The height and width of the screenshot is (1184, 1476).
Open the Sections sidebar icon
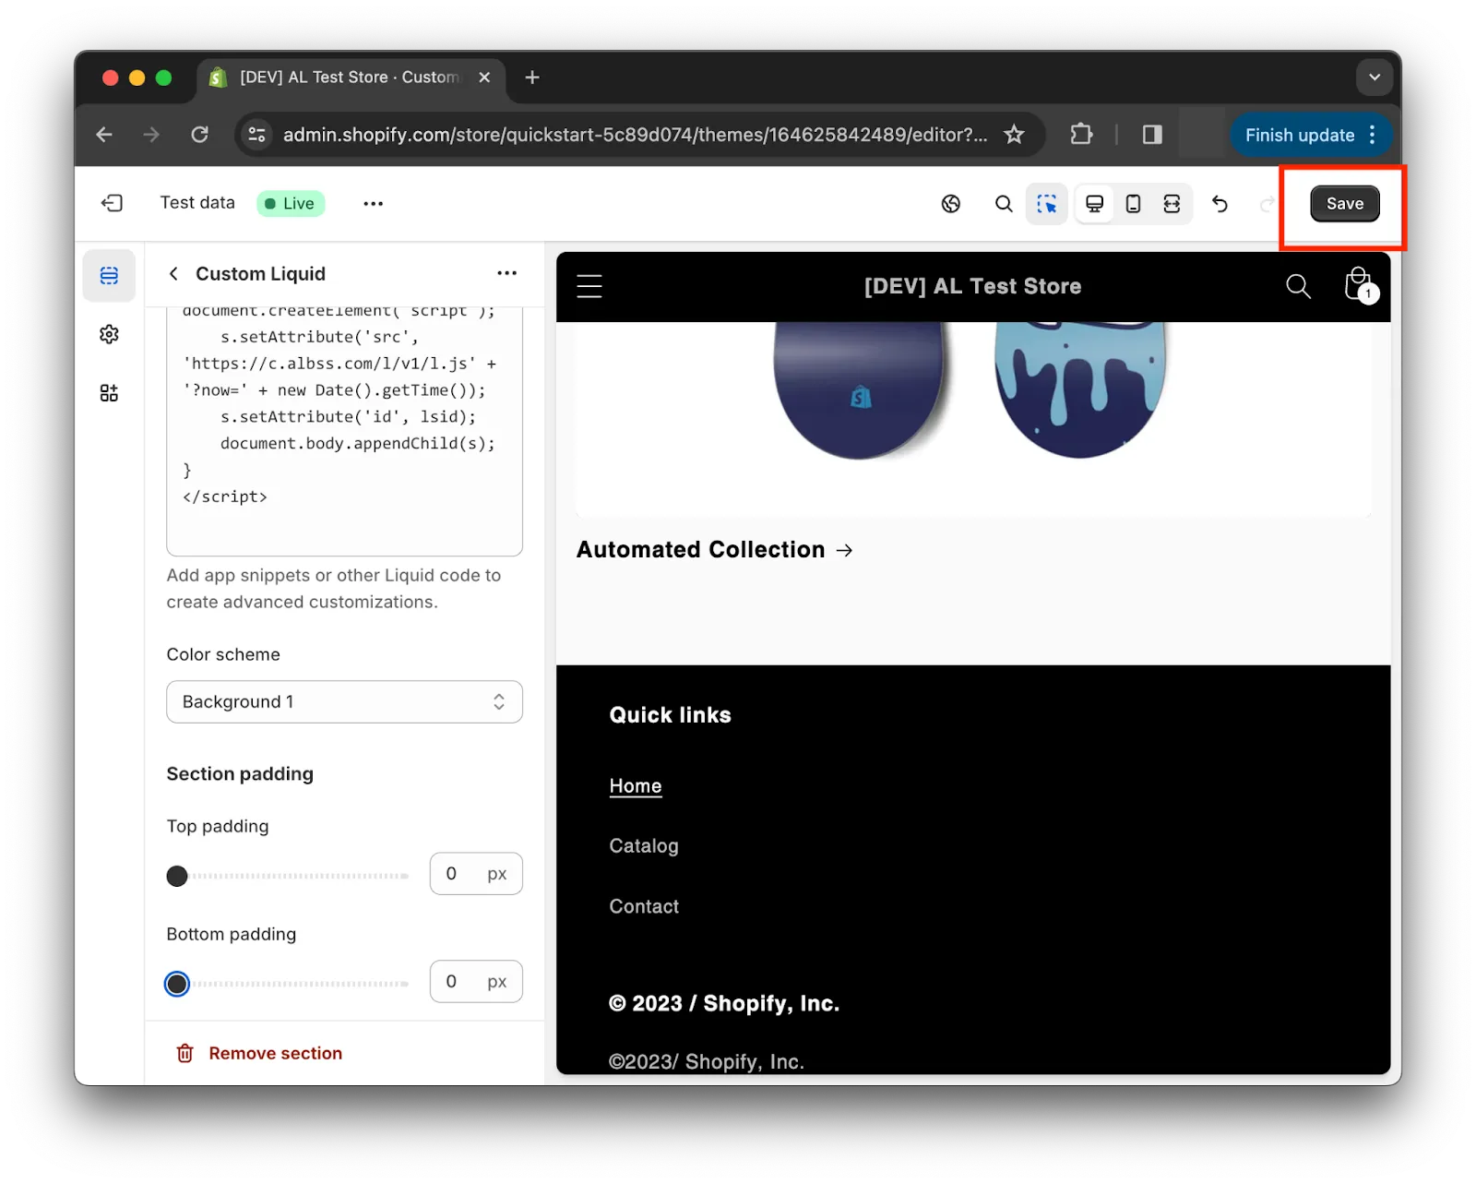pyautogui.click(x=109, y=275)
